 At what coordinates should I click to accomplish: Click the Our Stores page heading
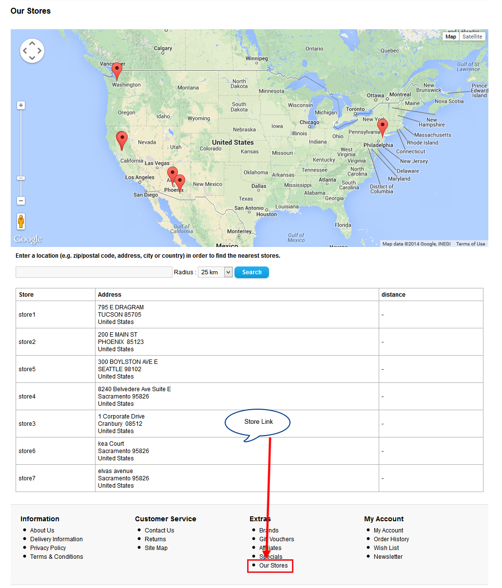point(31,11)
